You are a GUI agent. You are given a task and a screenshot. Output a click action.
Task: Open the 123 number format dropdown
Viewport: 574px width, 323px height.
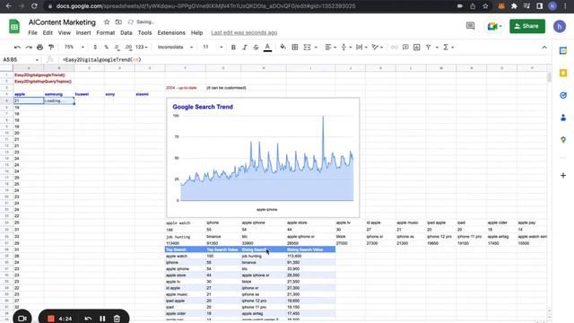coord(142,48)
